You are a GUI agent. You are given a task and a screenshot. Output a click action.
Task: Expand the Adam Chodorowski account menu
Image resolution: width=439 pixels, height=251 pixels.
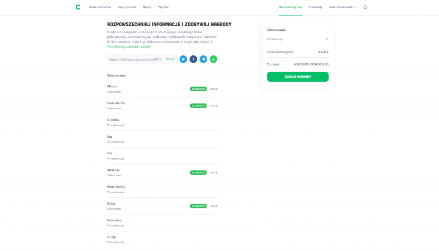342,7
